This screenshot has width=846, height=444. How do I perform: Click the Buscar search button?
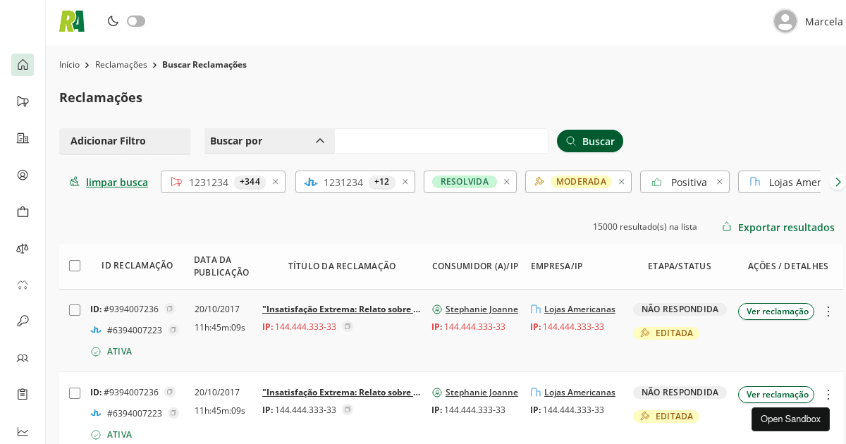pos(590,141)
